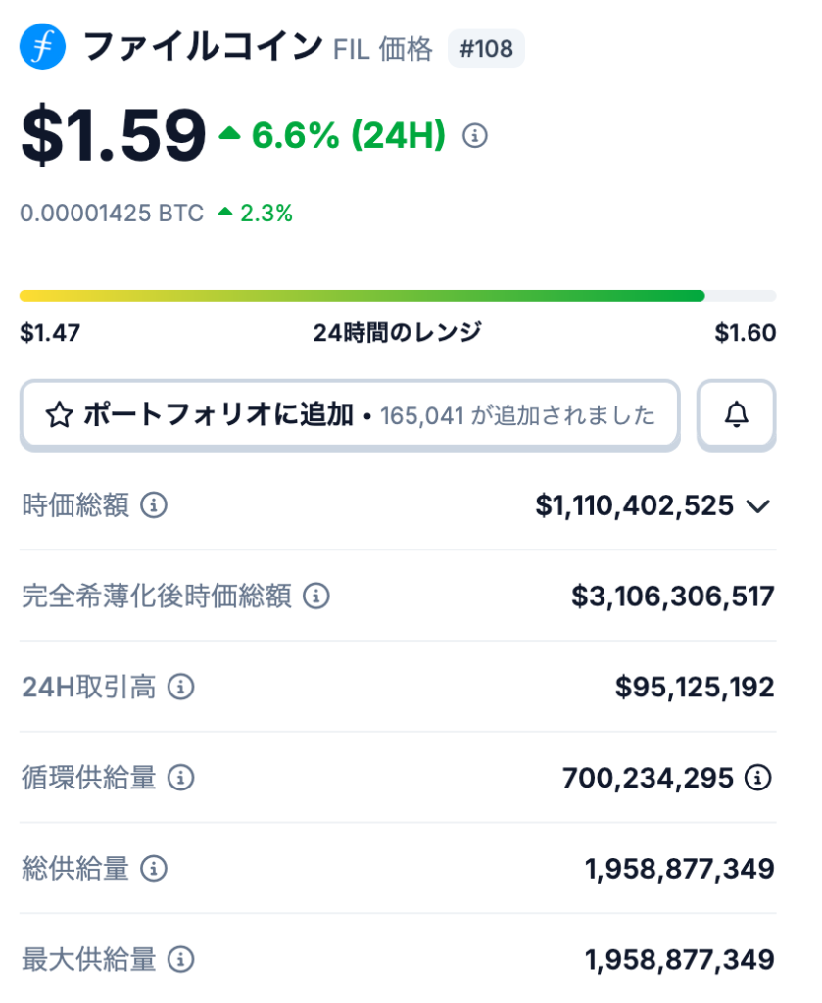Click info icon next to 時価総額
This screenshot has width=822, height=1003.
pos(154,505)
